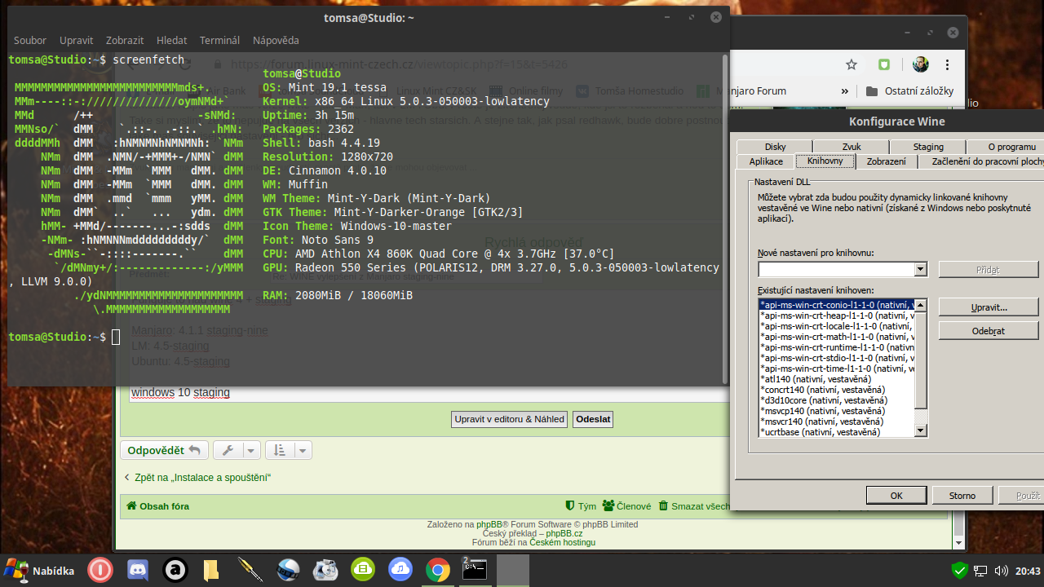Bookmark page with the star icon
Viewport: 1044px width, 587px height.
click(852, 64)
